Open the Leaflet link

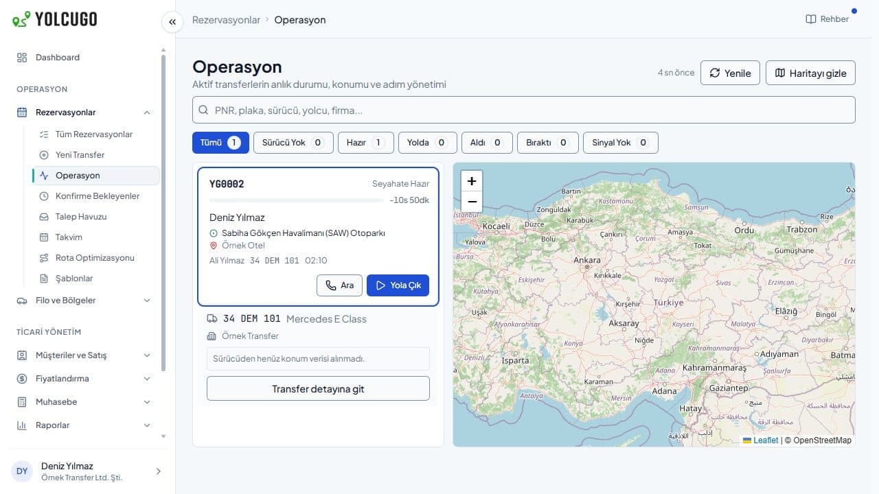pos(761,440)
